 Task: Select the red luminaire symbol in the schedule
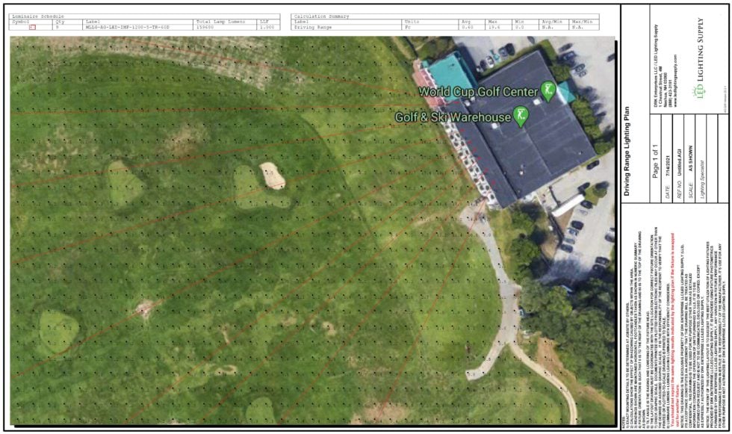[x=32, y=28]
